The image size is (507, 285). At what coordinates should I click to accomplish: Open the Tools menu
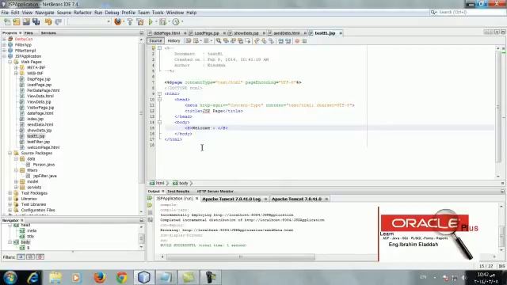pos(158,13)
